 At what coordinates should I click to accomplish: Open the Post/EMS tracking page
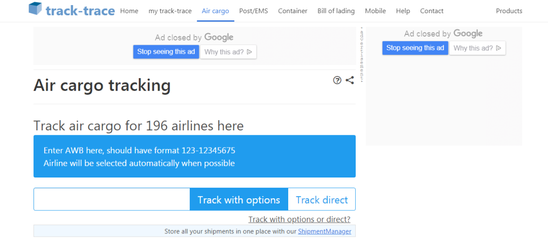coord(253,11)
